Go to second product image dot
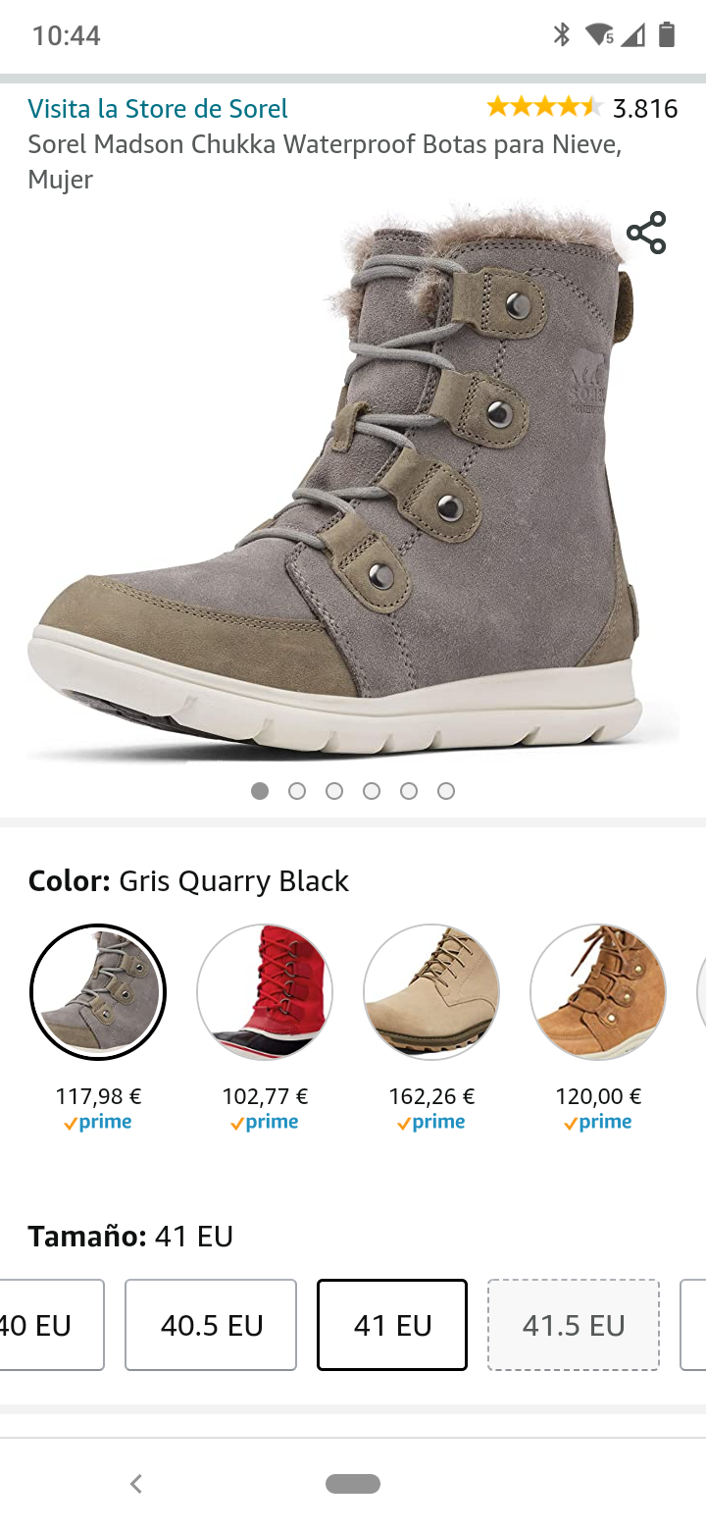Image resolution: width=706 pixels, height=1531 pixels. point(297,791)
